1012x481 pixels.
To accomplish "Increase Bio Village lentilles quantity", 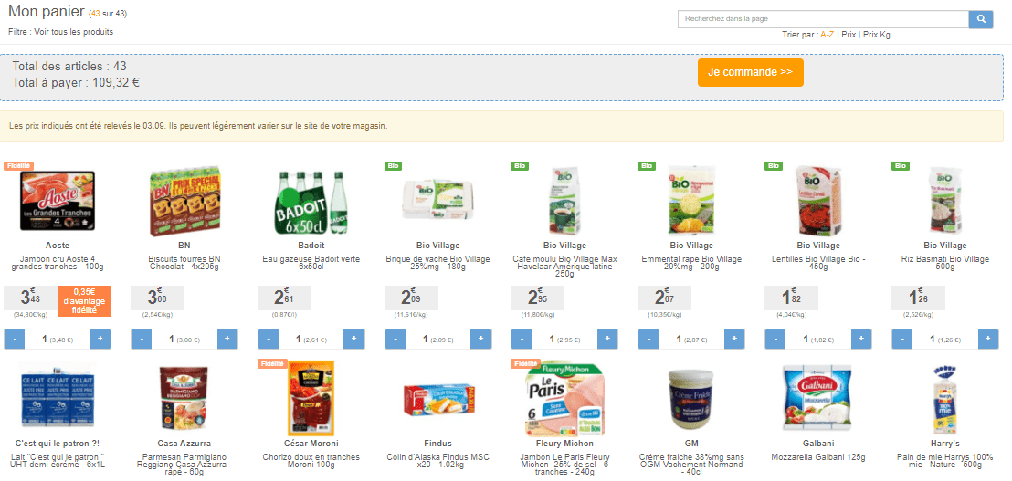I will (861, 340).
